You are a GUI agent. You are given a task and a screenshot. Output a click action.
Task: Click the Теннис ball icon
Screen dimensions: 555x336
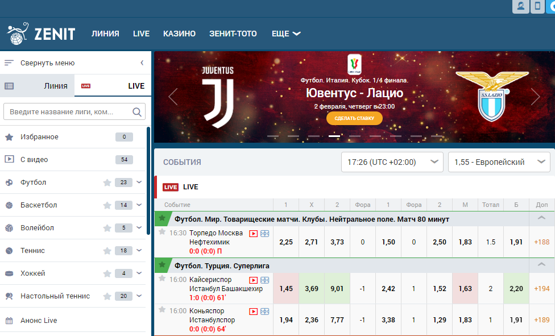tap(9, 251)
